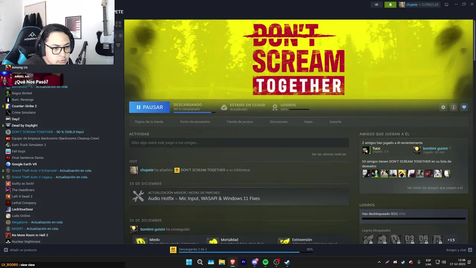
Task: Show hidden system tray icons chevron
Action: (x=379, y=262)
